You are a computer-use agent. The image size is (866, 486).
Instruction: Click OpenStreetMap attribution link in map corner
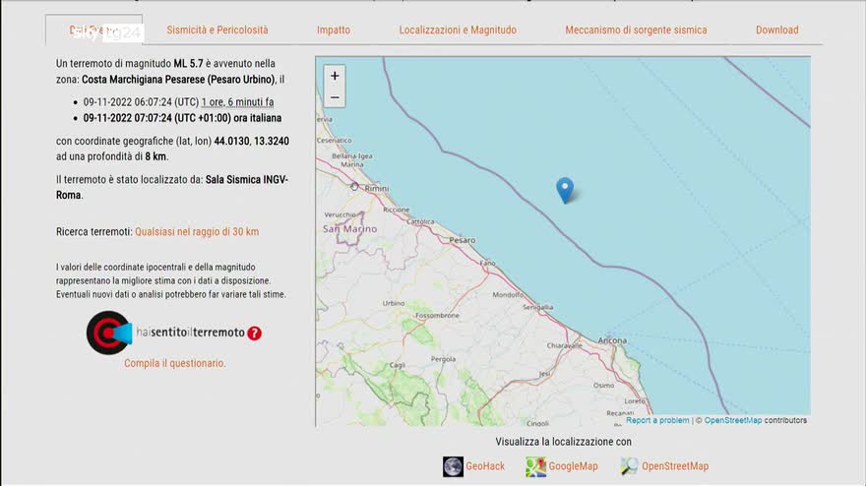(x=732, y=420)
